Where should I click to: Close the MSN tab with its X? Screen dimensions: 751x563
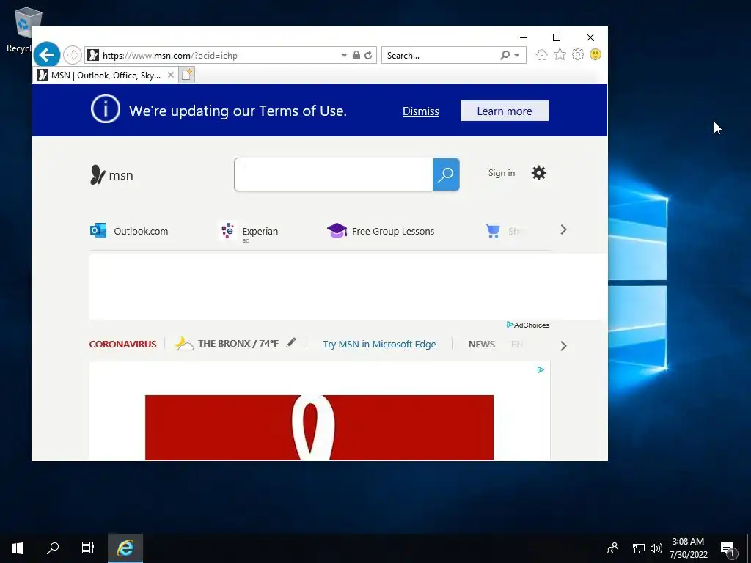pyautogui.click(x=170, y=75)
